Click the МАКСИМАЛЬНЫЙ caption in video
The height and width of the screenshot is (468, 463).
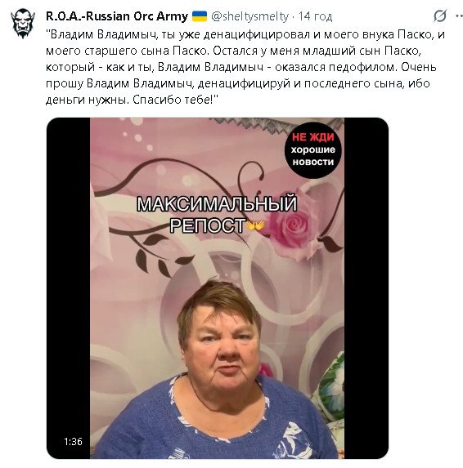coord(217,204)
